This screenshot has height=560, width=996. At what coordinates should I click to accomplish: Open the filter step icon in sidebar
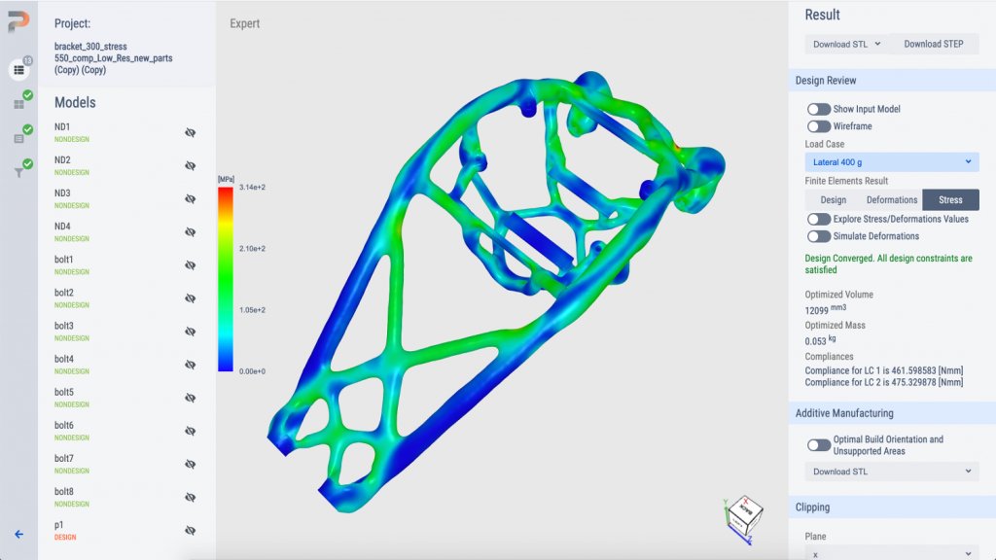click(19, 172)
